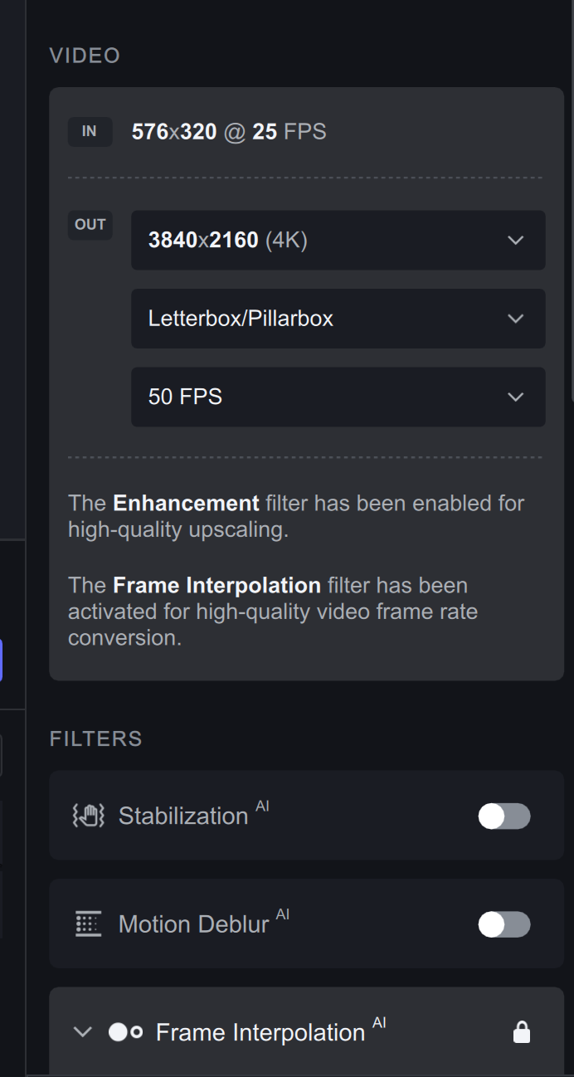Click the VIDEO section header
Screen dimensions: 574x1077
tap(85, 56)
